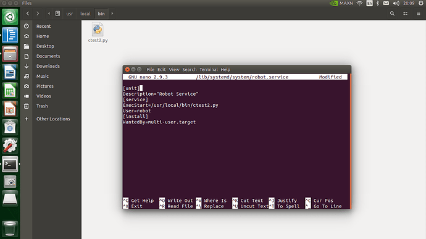Screen dimensions: 426x239
Task: Click the terminal window scrollbar
Action: pyautogui.click(x=350, y=141)
